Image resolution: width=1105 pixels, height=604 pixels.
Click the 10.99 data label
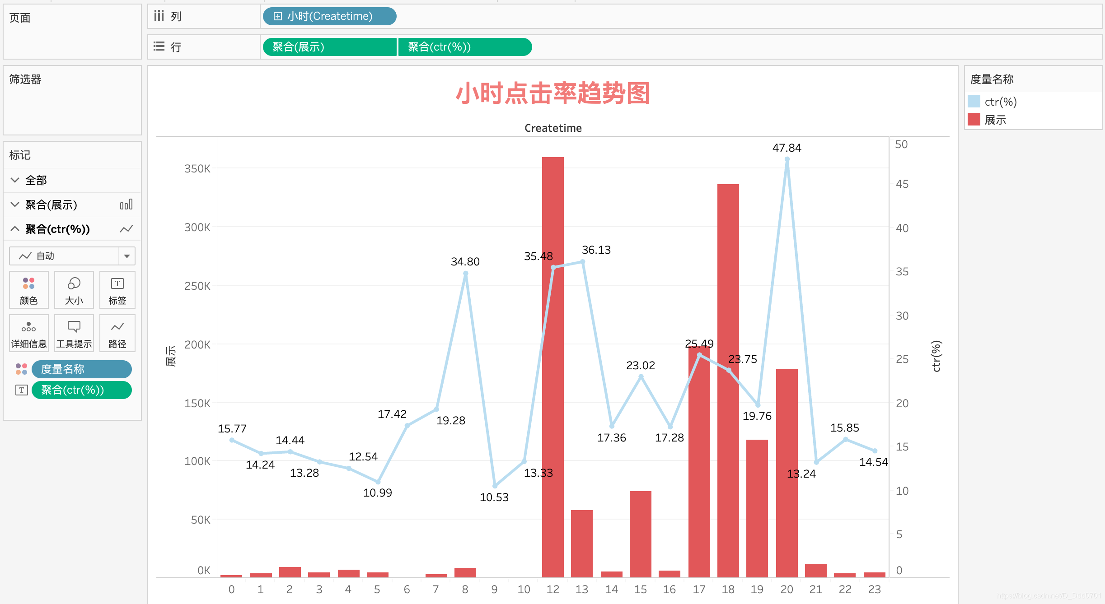click(378, 493)
